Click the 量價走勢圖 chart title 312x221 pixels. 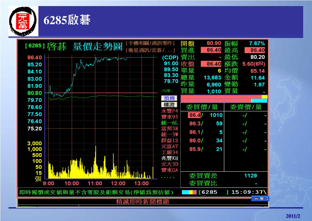(97, 47)
